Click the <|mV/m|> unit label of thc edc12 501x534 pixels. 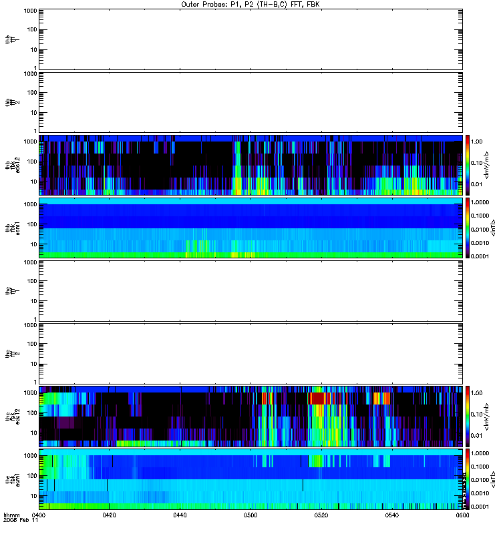pos(486,417)
